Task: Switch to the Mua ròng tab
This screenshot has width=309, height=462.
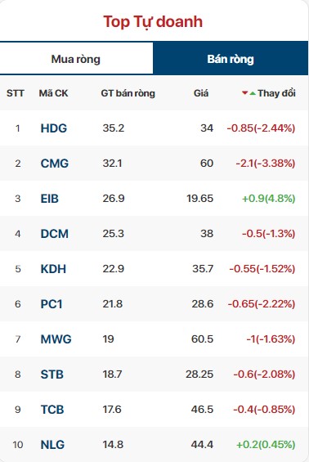Action: tap(76, 59)
